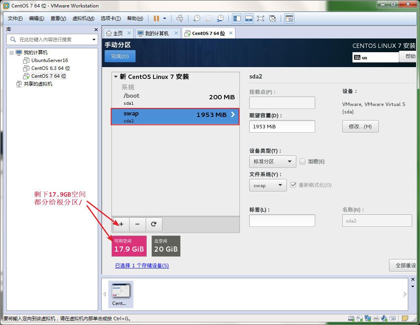Click the console view toolbar icon
Viewport: 420px width, 325px height.
coord(289,18)
